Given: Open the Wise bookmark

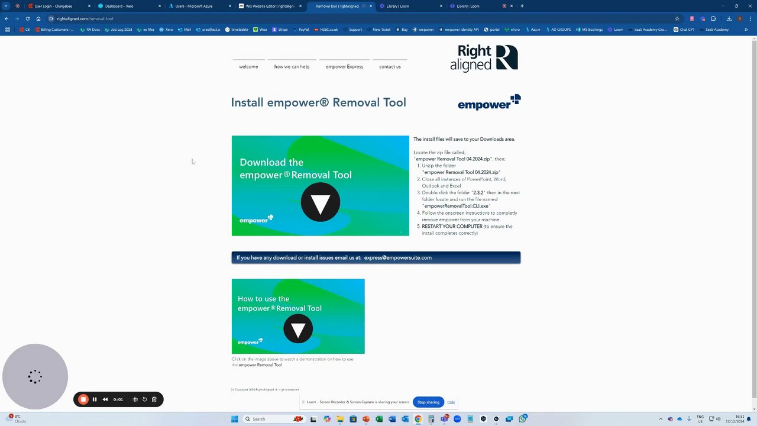Looking at the screenshot, I should point(260,30).
